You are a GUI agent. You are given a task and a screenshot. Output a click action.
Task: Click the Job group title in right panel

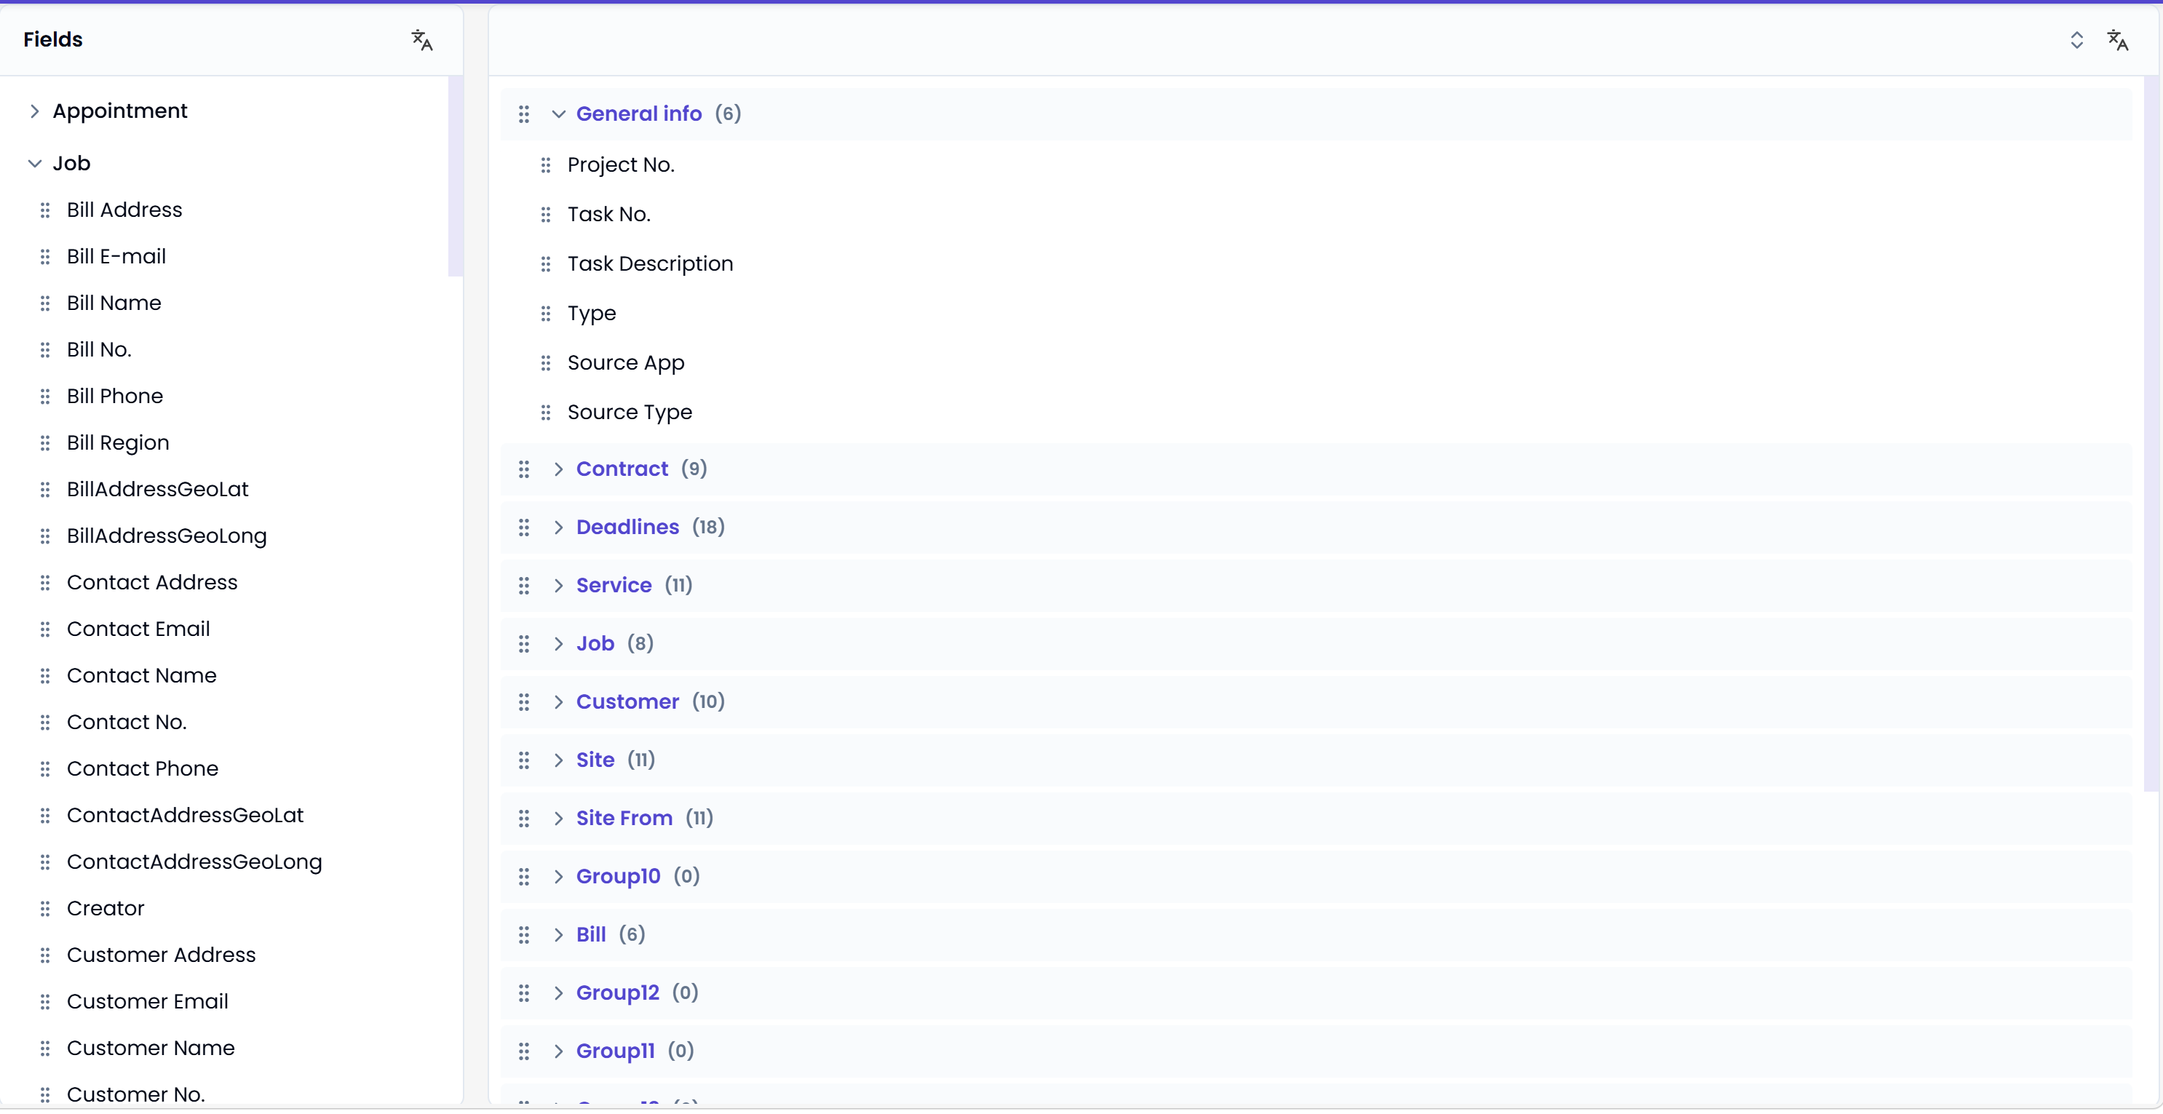click(595, 644)
